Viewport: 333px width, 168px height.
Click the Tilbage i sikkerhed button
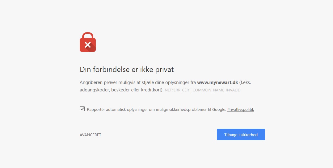pos(241,134)
